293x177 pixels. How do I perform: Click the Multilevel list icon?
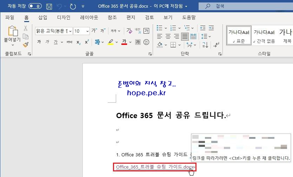[x=187, y=28]
